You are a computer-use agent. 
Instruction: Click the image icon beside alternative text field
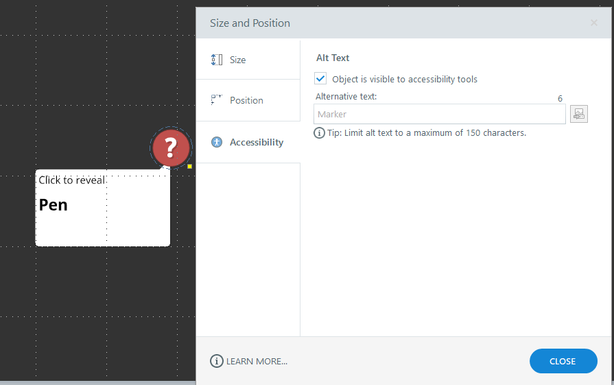pyautogui.click(x=579, y=114)
